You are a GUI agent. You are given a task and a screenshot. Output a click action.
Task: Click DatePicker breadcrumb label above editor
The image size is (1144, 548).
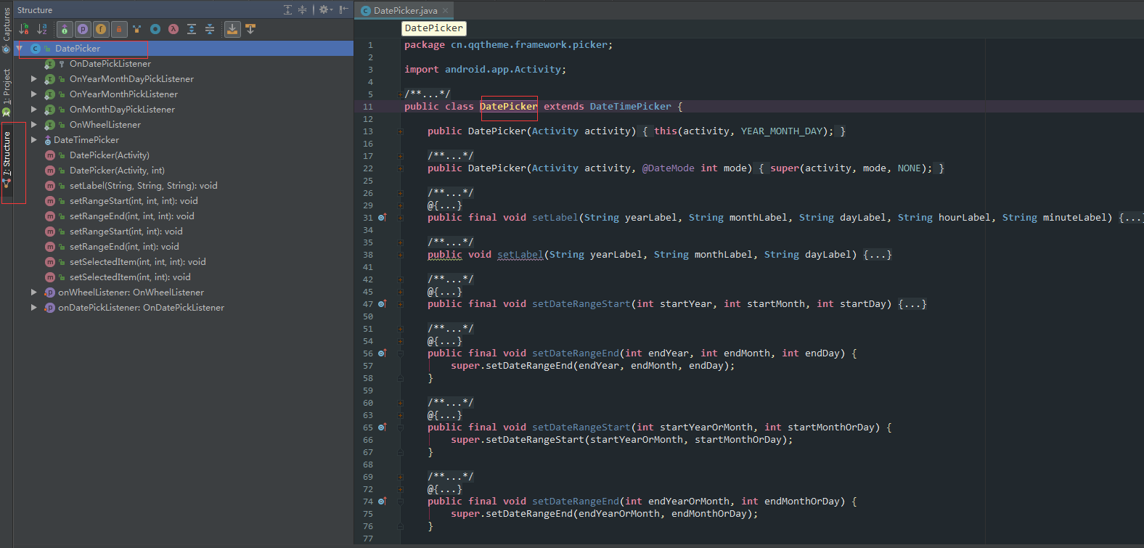434,28
